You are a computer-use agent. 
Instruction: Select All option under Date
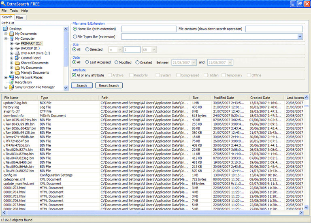pos(74,62)
